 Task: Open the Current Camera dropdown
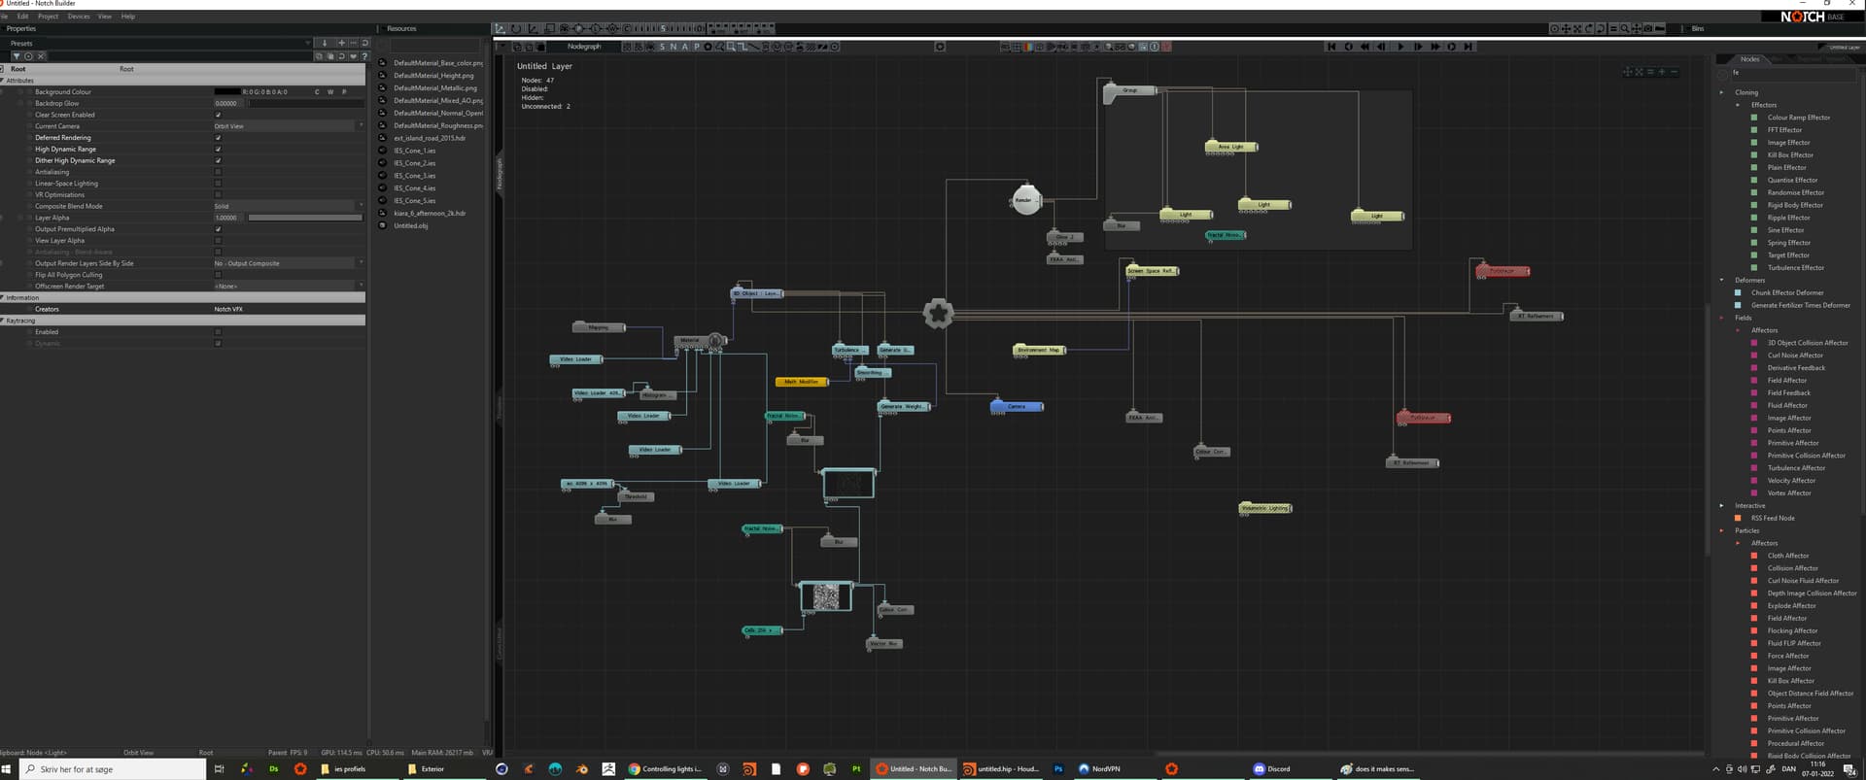289,126
